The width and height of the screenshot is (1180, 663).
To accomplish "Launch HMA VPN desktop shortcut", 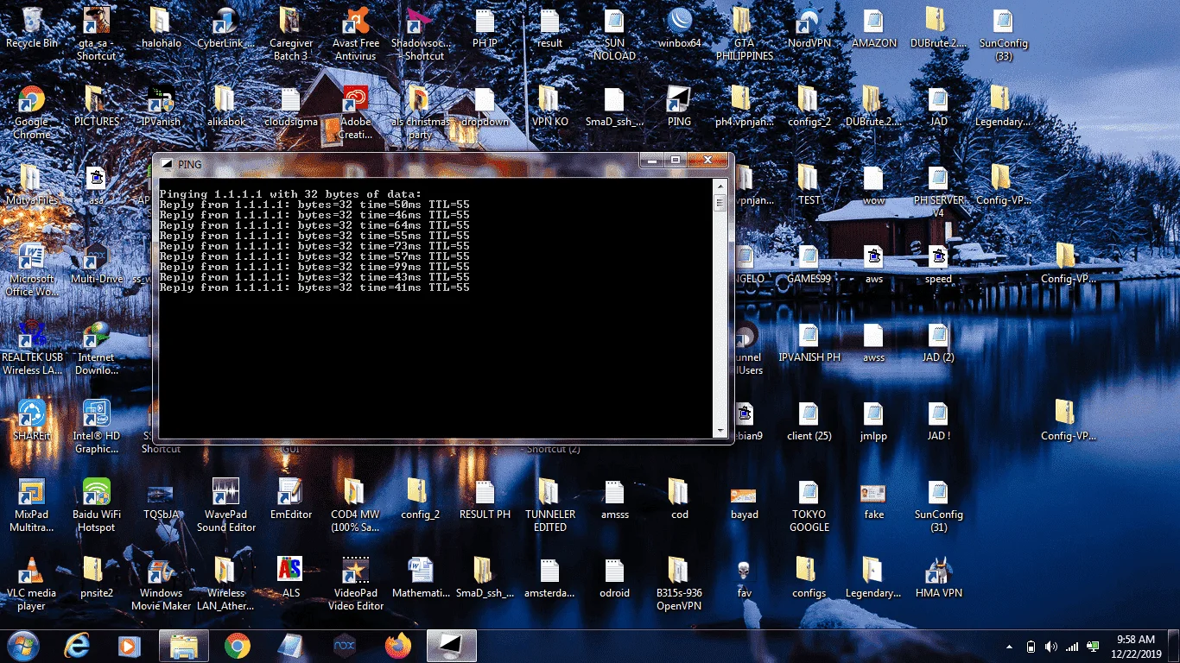I will click(x=939, y=578).
